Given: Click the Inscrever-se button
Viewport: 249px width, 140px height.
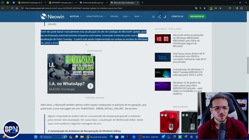Looking at the screenshot, I should tap(197, 16).
